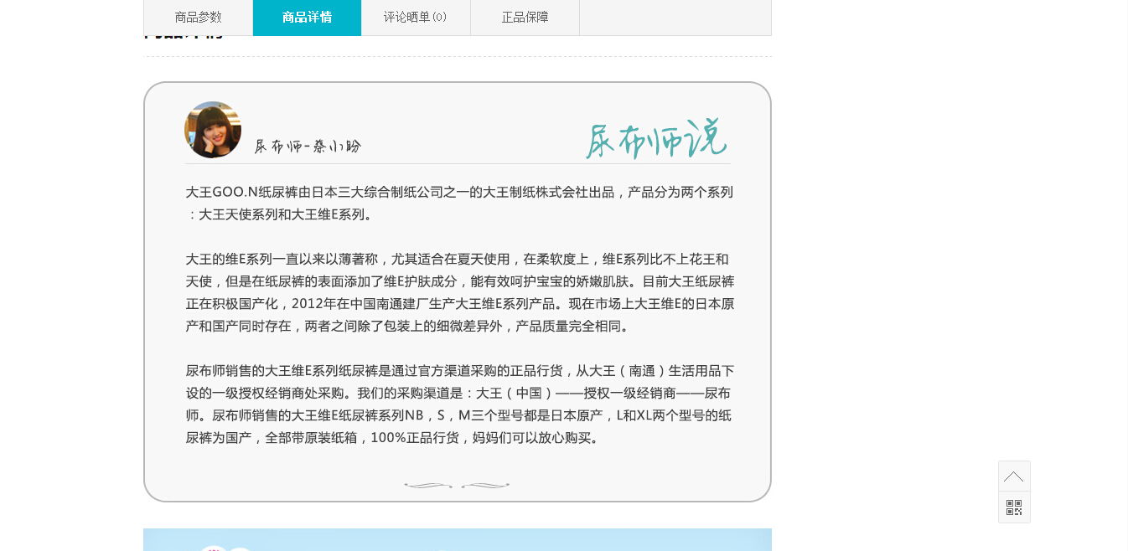The width and height of the screenshot is (1128, 551).
Task: Click the blue banner image at bottom
Action: [458, 539]
